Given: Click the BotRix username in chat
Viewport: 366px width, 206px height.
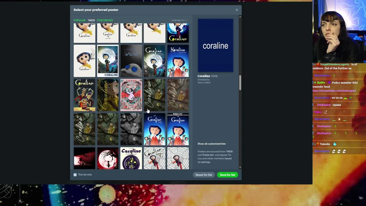Looking at the screenshot, I should [321, 83].
